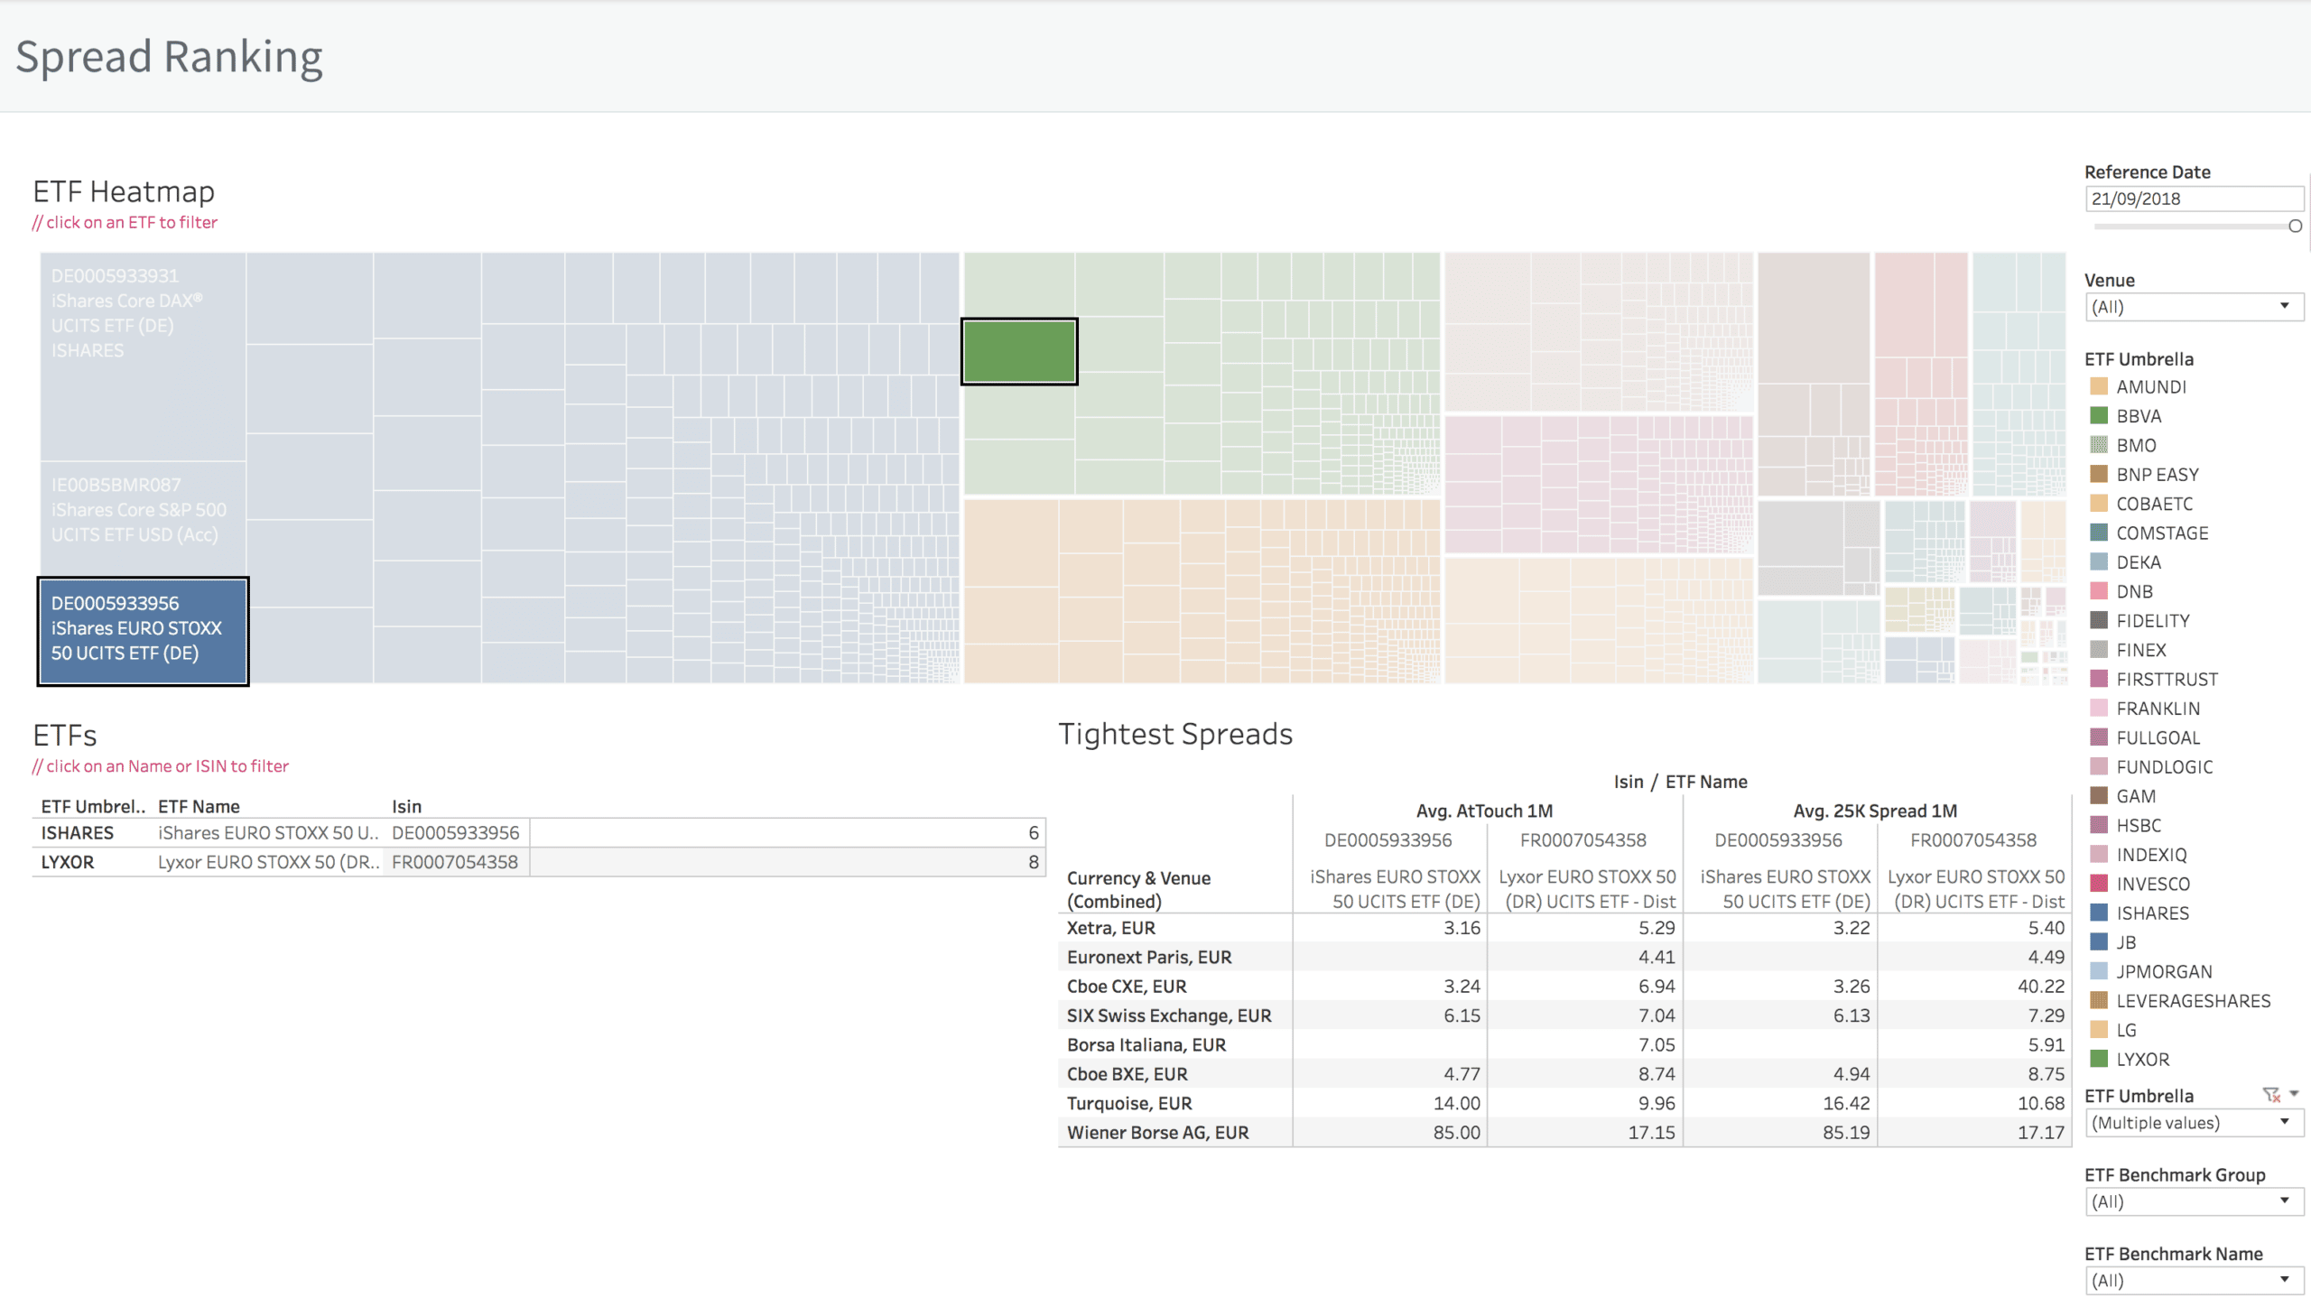Screen dimensions: 2311x1307
Task: Click the INVESCO legend color square
Action: click(x=2099, y=884)
